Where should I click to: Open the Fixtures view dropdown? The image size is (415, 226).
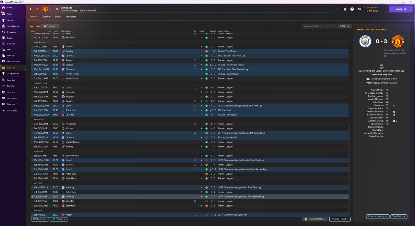tap(51, 26)
